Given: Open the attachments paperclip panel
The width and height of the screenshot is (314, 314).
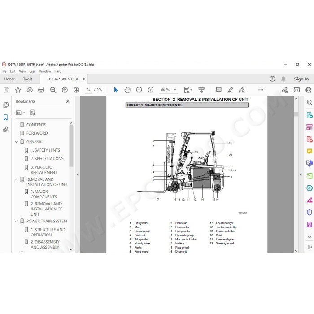Looking at the screenshot, I should click(5, 130).
